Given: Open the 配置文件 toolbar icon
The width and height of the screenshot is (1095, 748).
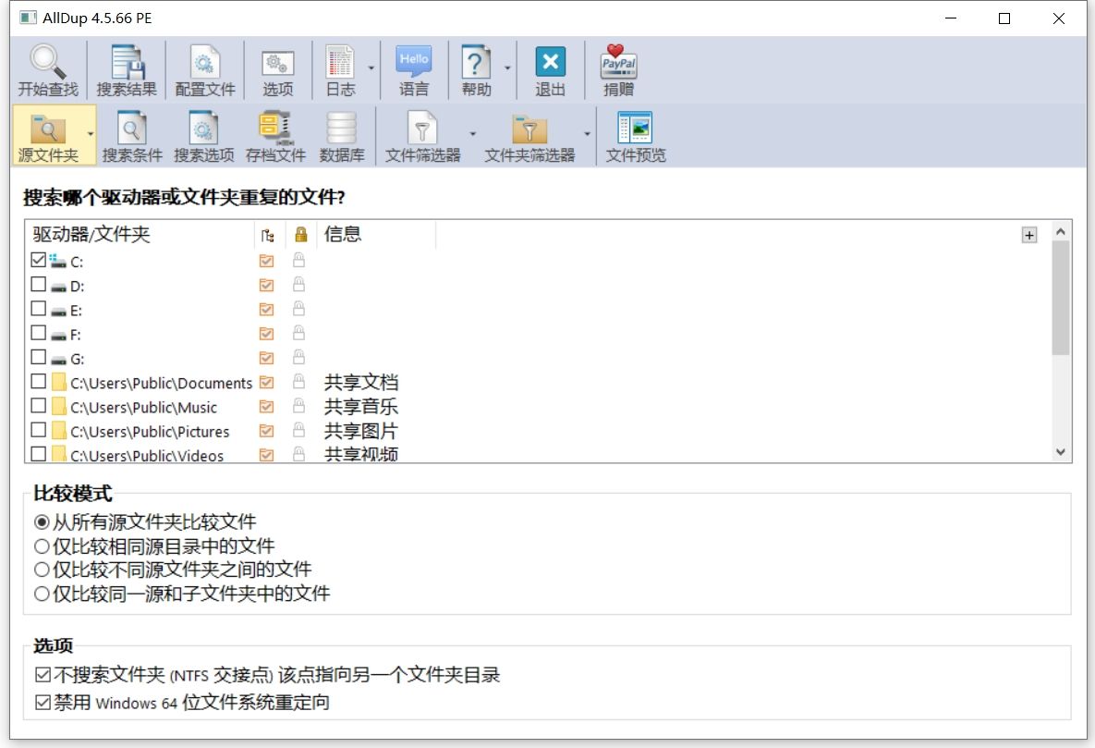Looking at the screenshot, I should [x=204, y=62].
